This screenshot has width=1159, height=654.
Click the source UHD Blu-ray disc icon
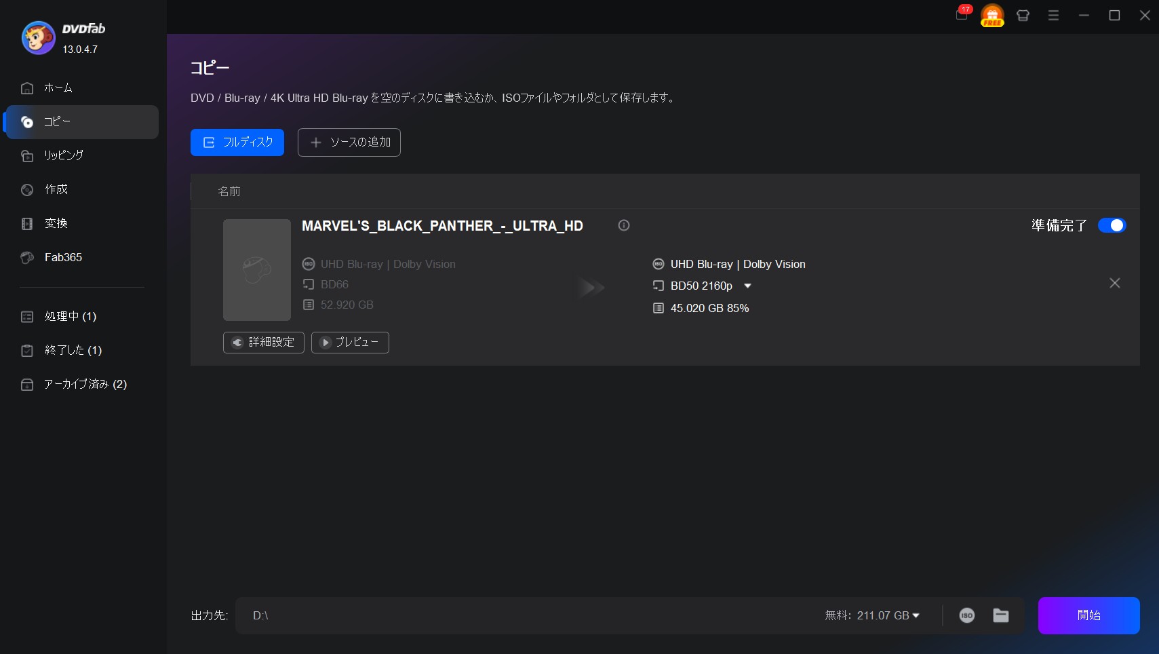[309, 264]
